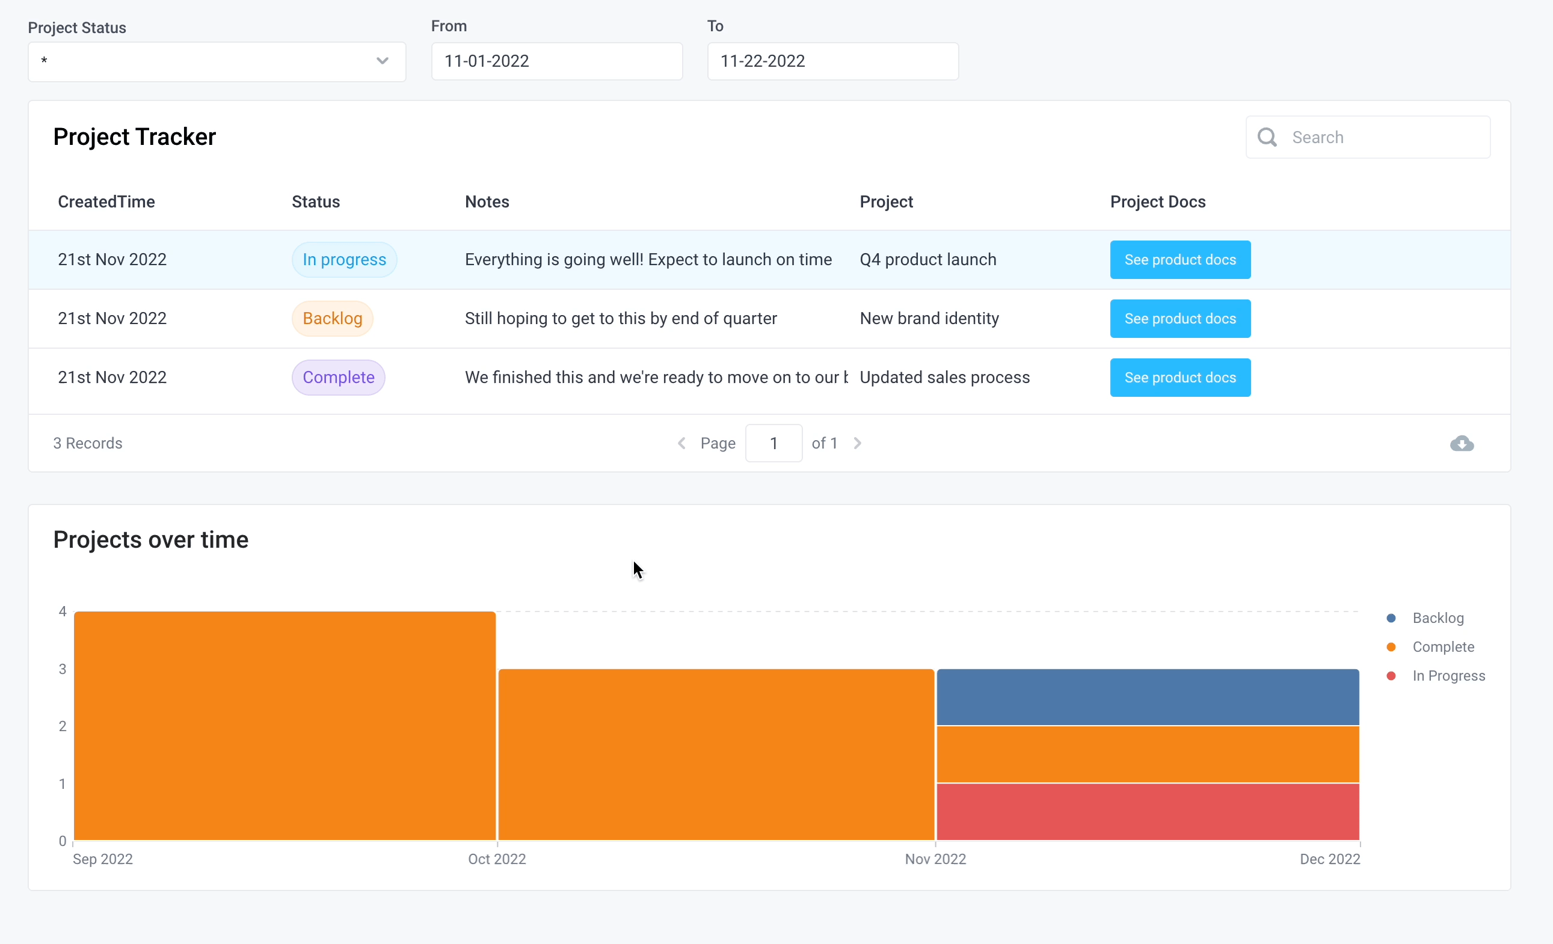1553x944 pixels.
Task: Sort by the CreatedTime column header
Action: (x=106, y=201)
